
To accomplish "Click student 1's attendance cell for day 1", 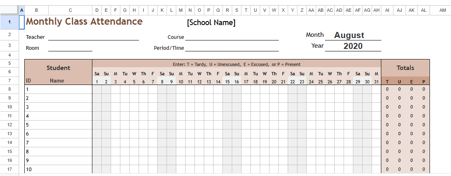I will [x=97, y=89].
